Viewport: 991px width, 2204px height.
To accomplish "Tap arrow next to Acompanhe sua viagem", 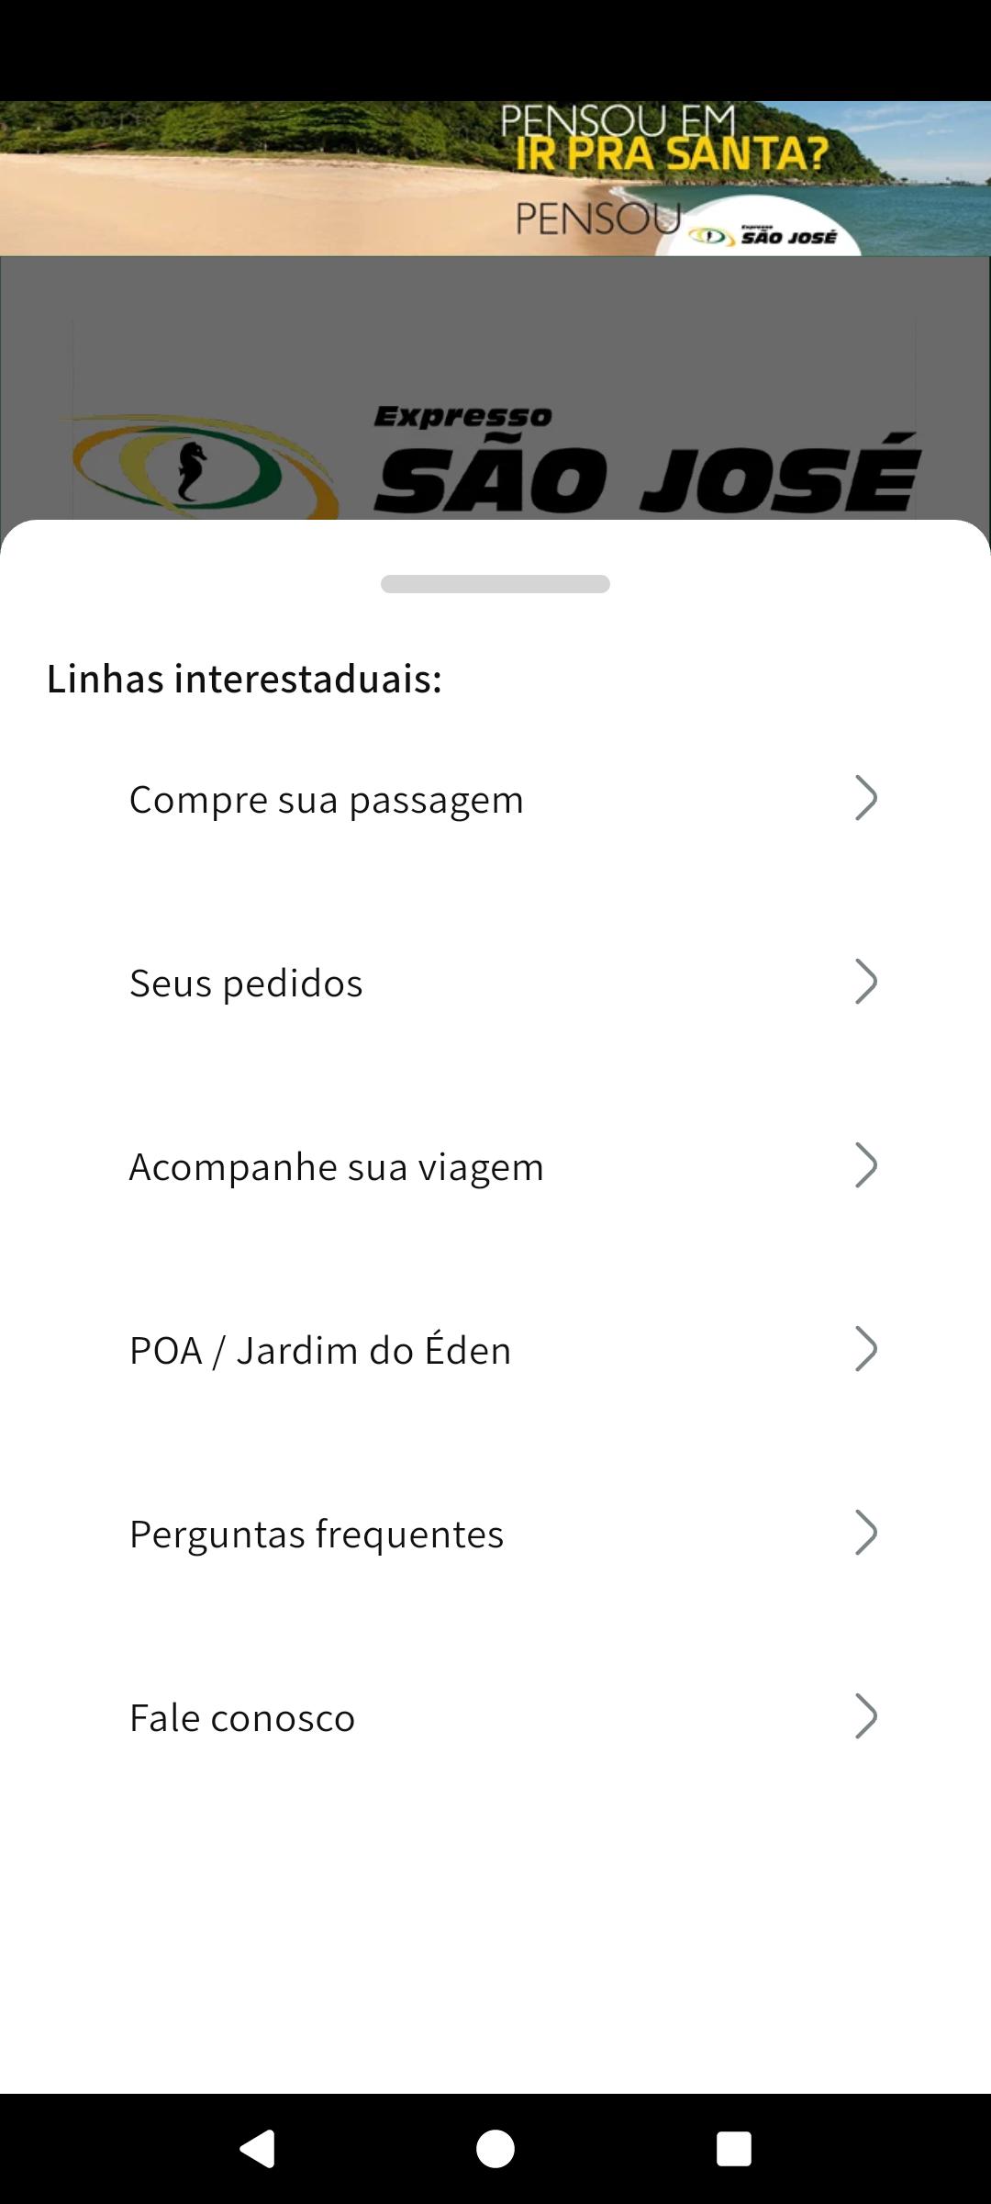I will [865, 1165].
